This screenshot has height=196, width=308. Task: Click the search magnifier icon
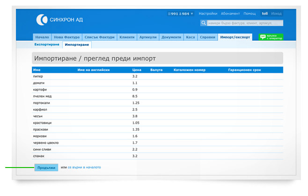tap(204, 23)
